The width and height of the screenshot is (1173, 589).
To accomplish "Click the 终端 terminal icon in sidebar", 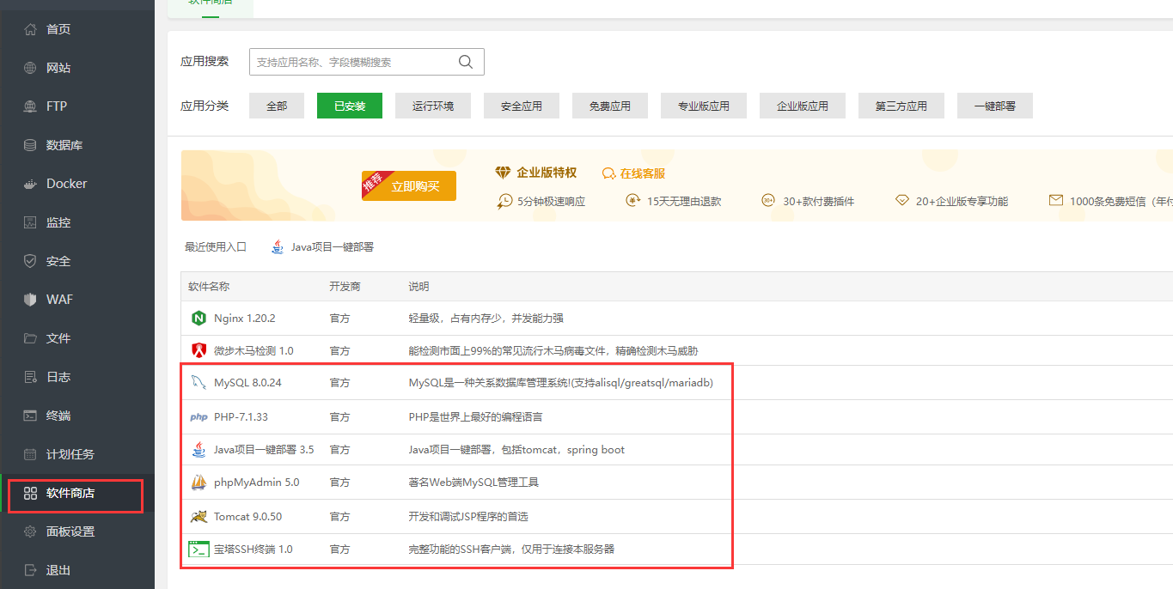I will (x=31, y=416).
